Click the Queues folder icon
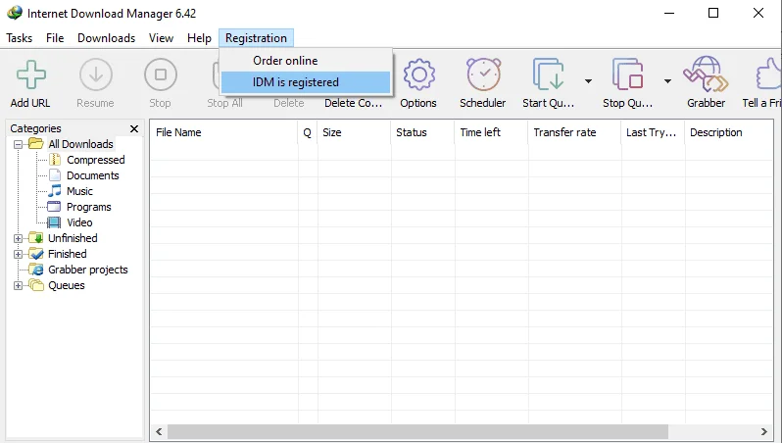 [36, 285]
